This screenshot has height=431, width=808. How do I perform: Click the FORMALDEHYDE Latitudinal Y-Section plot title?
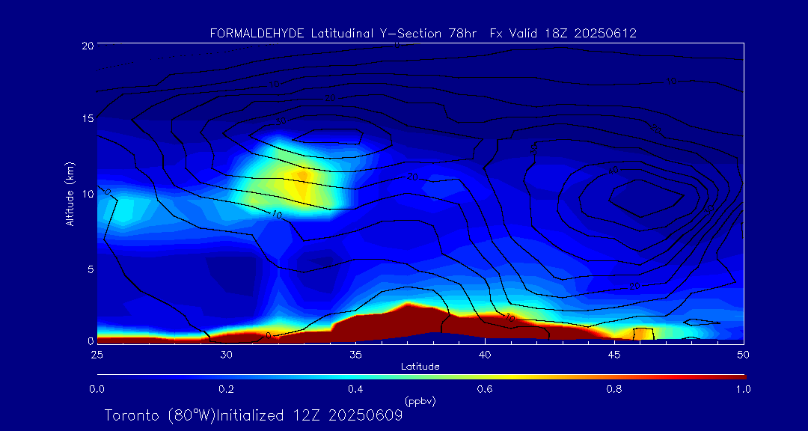(423, 34)
